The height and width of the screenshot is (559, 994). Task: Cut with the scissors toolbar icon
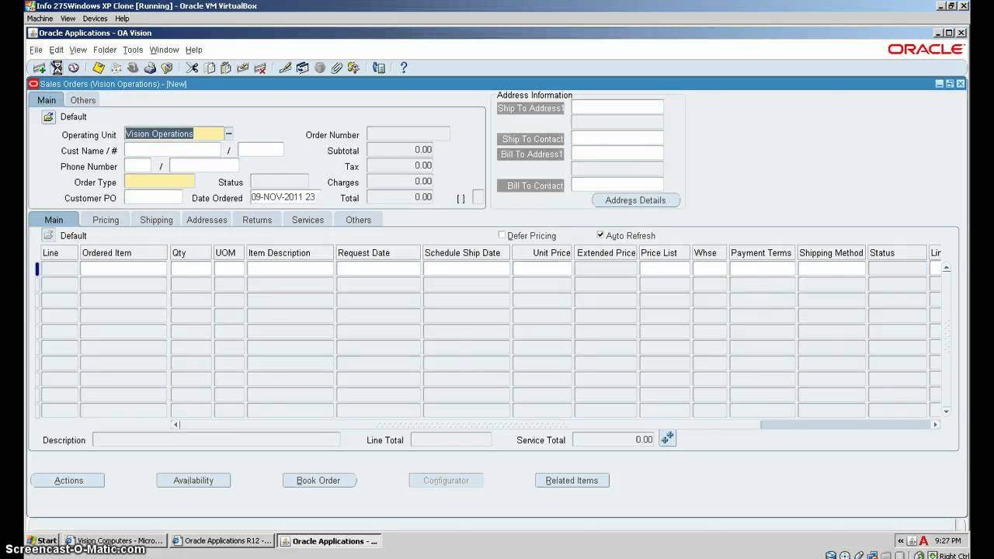point(192,68)
